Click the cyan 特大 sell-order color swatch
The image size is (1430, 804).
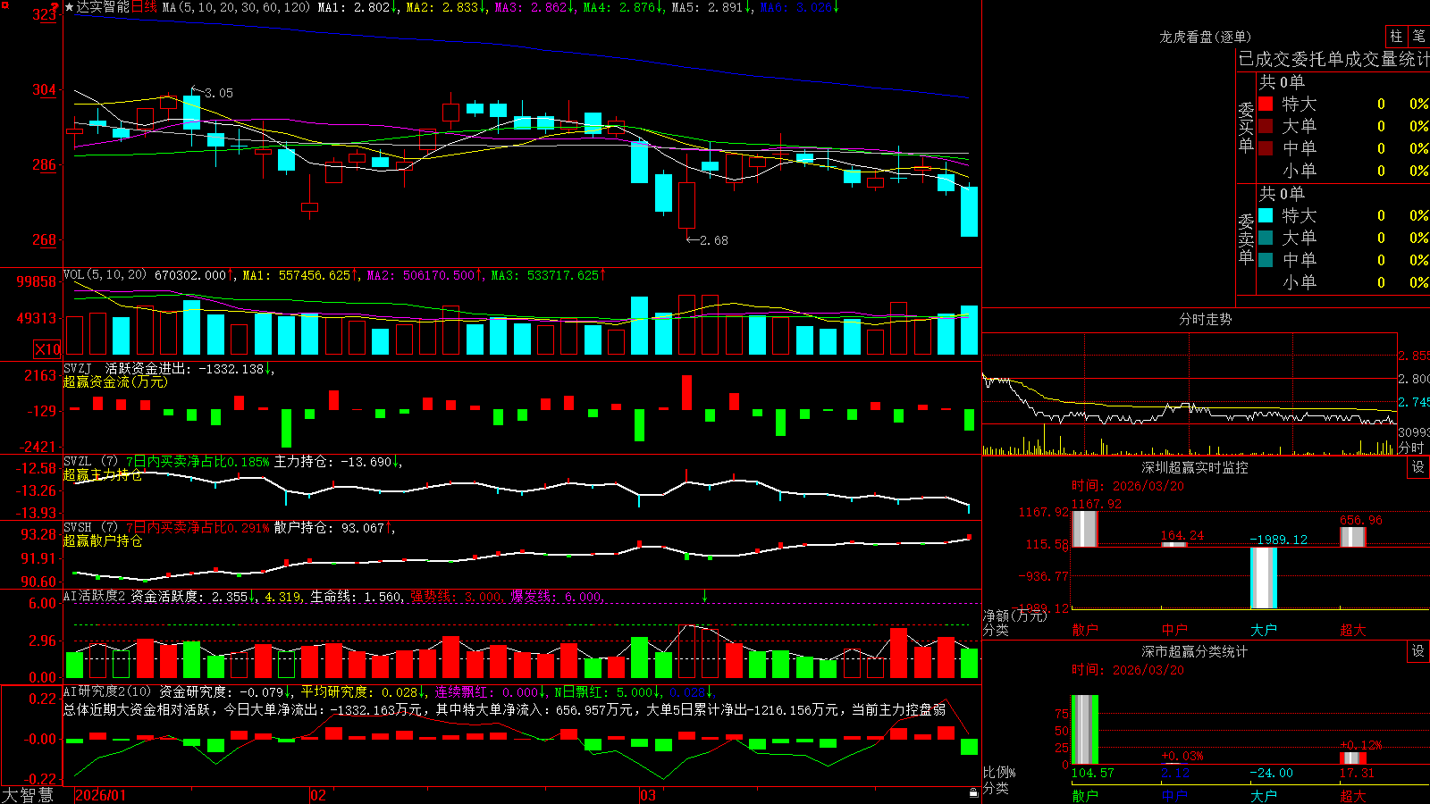(1266, 215)
